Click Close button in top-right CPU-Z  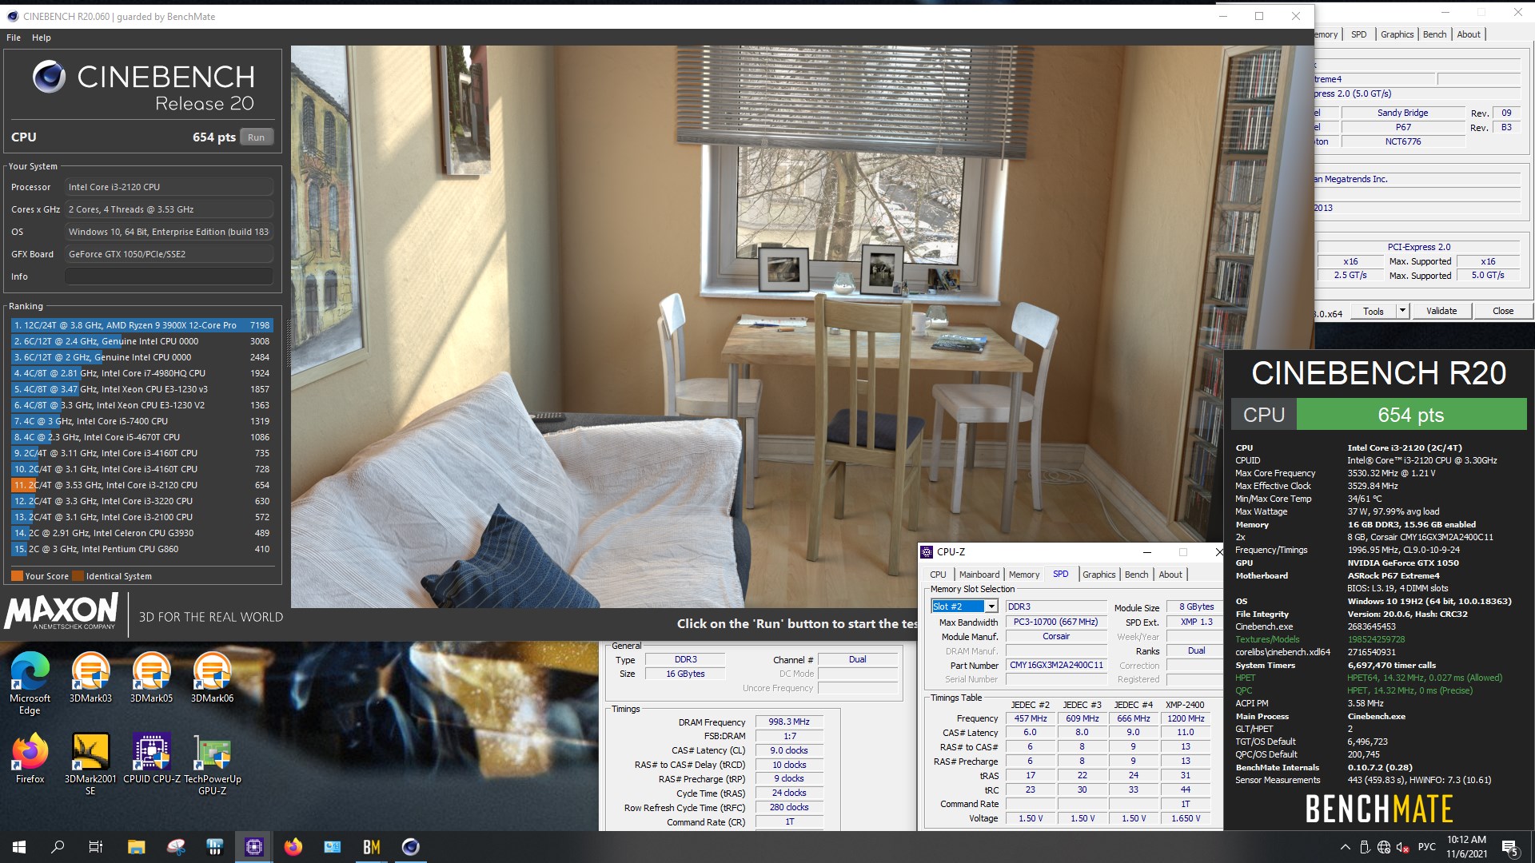pyautogui.click(x=1503, y=311)
